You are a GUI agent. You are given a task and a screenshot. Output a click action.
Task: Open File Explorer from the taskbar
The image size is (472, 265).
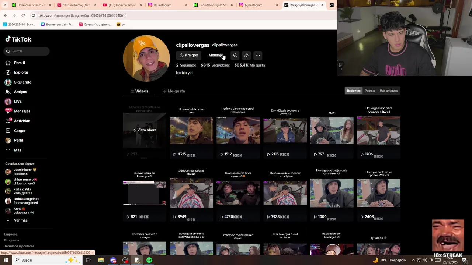click(101, 260)
